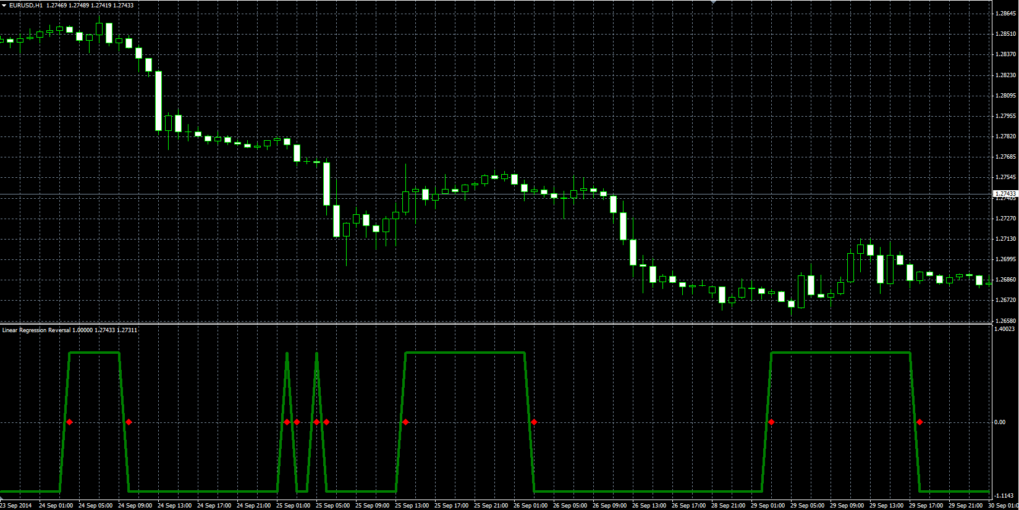Click the indicator zero level label 0.00

pyautogui.click(x=1000, y=422)
